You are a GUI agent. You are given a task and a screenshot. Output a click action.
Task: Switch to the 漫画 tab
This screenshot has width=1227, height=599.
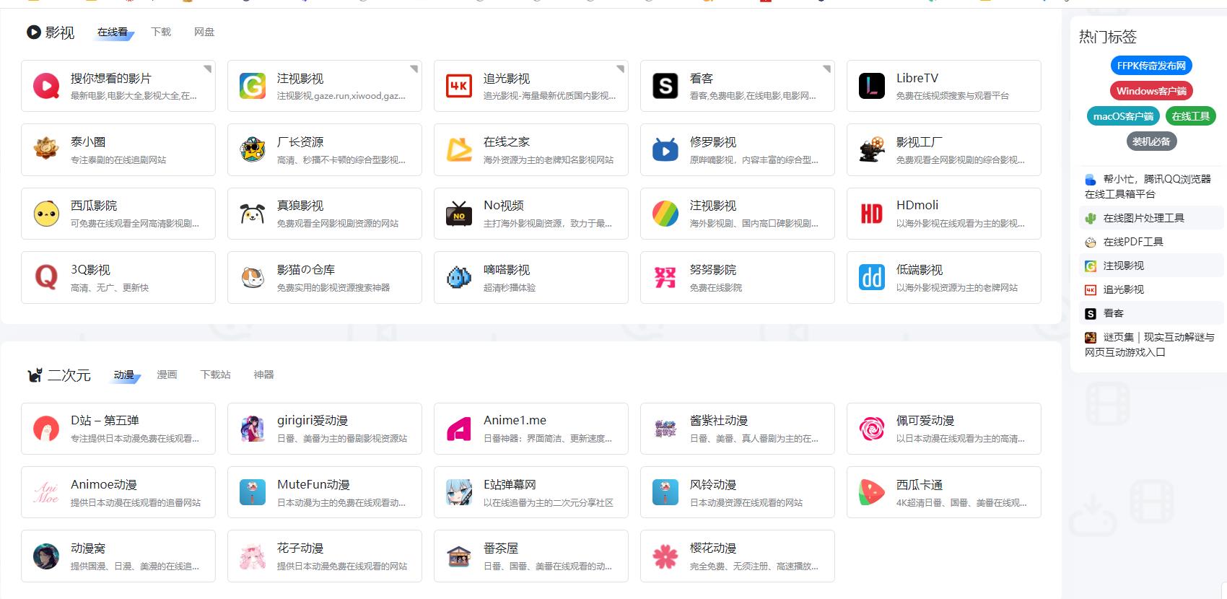[x=167, y=375]
